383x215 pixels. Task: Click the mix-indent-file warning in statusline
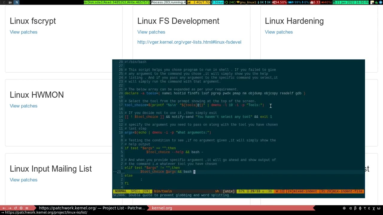[341, 191]
